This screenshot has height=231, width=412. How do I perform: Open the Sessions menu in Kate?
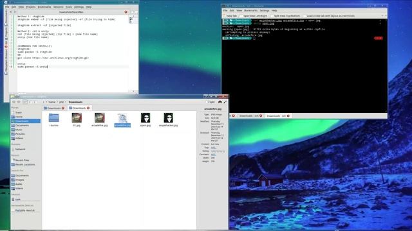point(58,7)
